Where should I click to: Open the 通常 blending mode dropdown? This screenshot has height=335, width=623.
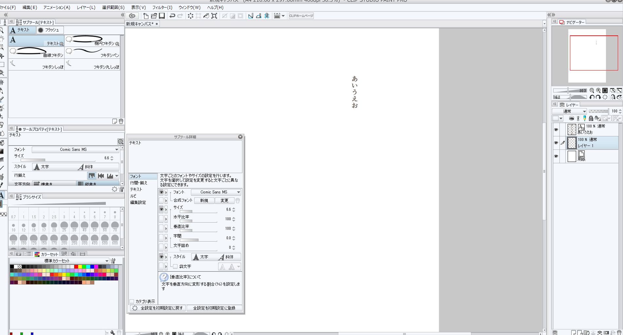[x=569, y=111]
